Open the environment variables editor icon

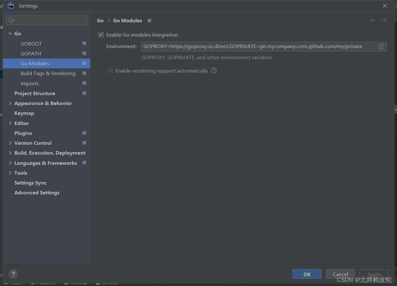coord(381,46)
